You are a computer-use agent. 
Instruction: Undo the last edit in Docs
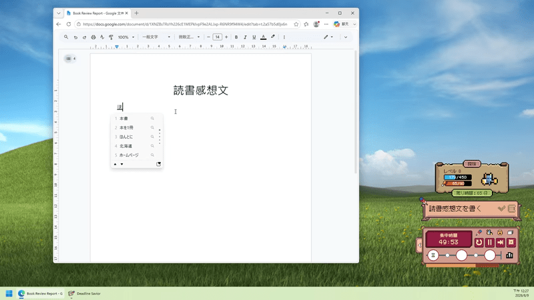(x=75, y=37)
